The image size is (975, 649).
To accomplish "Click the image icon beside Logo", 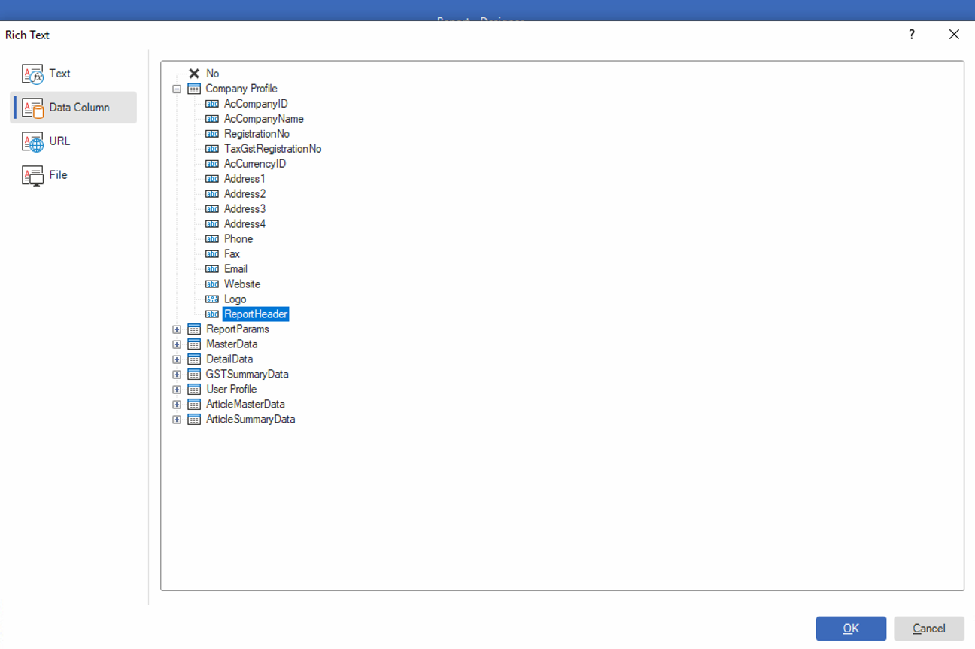I will [x=211, y=299].
